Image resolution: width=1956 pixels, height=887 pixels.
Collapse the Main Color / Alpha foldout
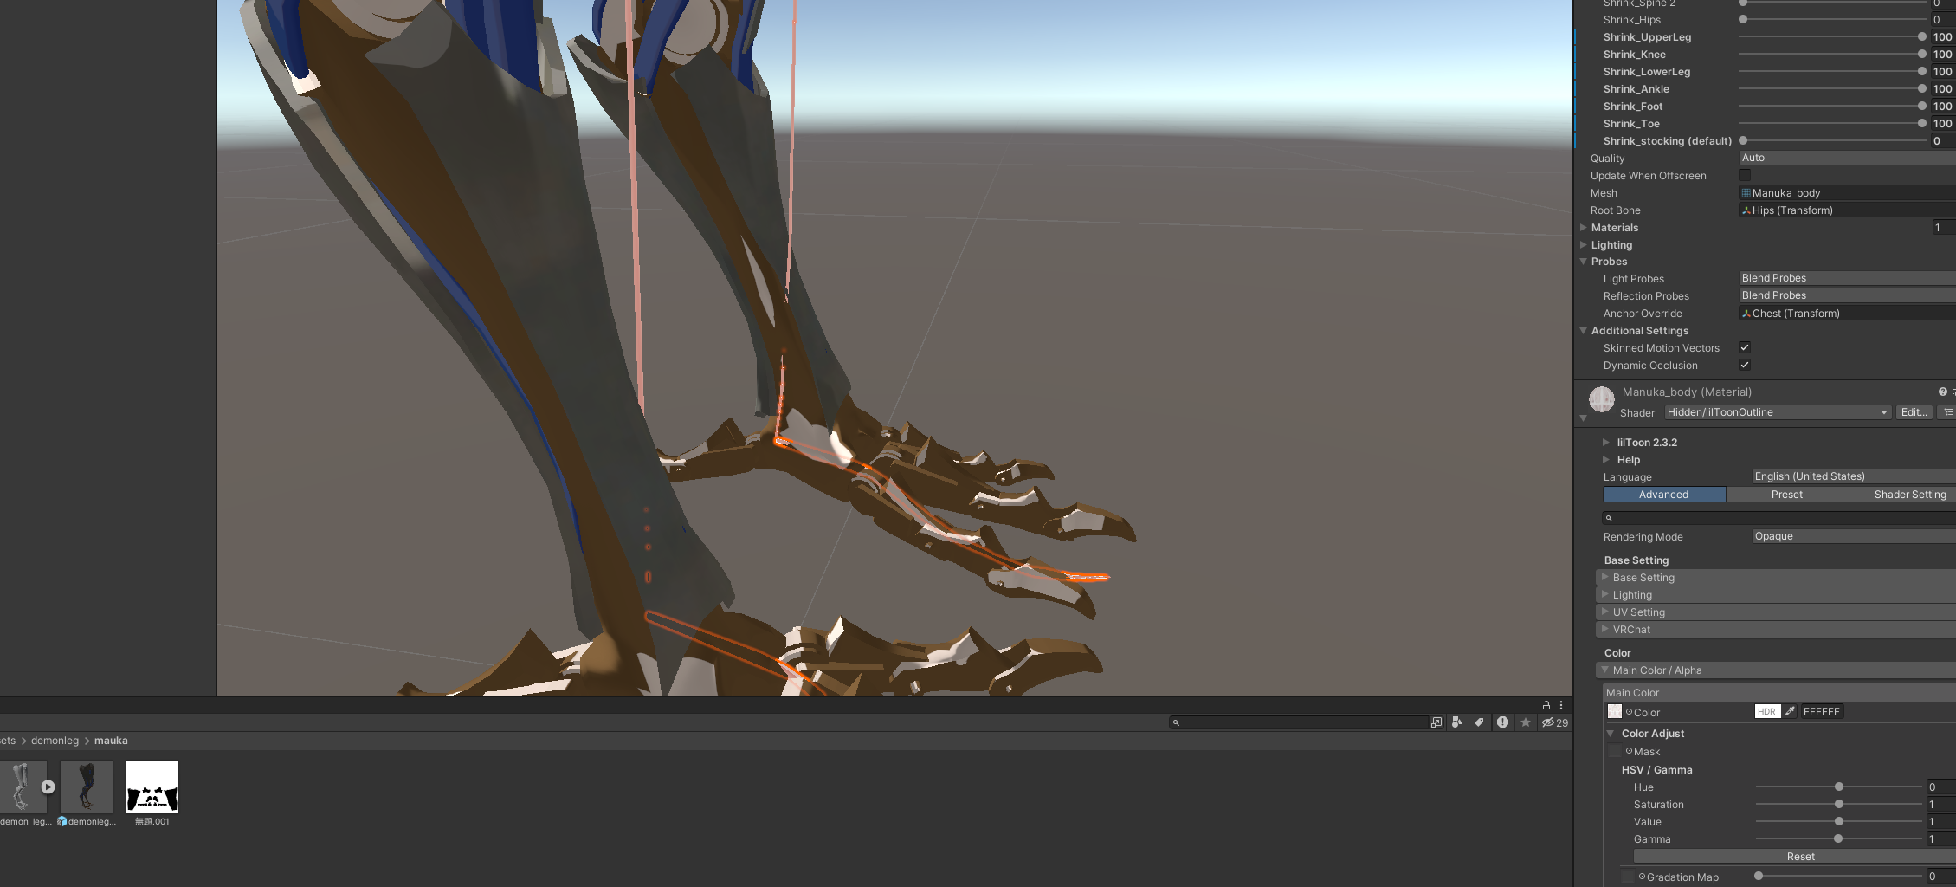tap(1776, 670)
